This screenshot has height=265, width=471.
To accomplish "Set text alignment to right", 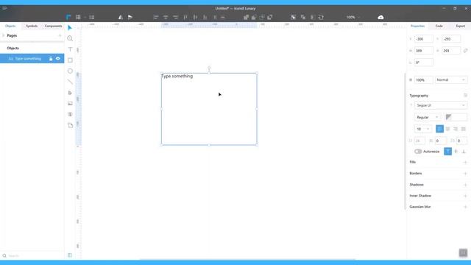I will [x=456, y=129].
